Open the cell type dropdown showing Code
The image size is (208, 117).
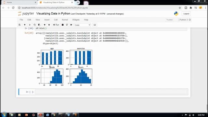(x=83, y=25)
